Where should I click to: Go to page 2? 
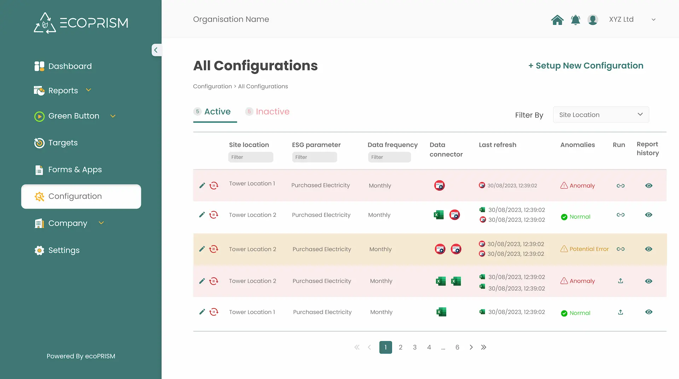coord(400,347)
